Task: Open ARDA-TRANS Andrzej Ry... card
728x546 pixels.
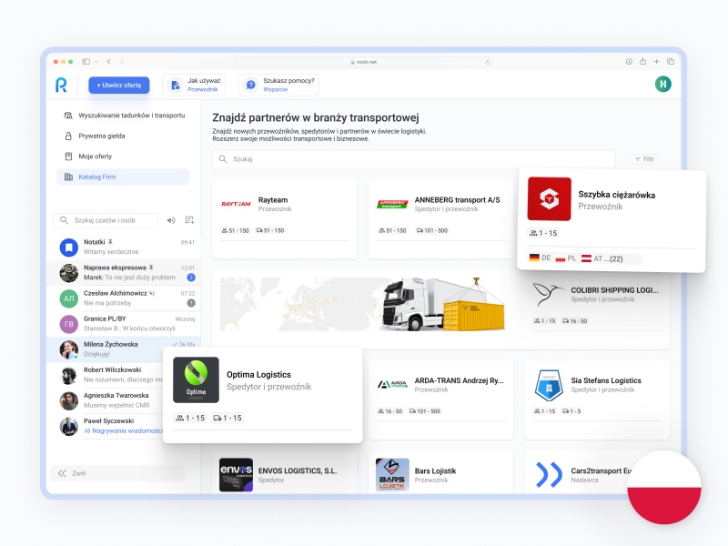Action: [440, 399]
